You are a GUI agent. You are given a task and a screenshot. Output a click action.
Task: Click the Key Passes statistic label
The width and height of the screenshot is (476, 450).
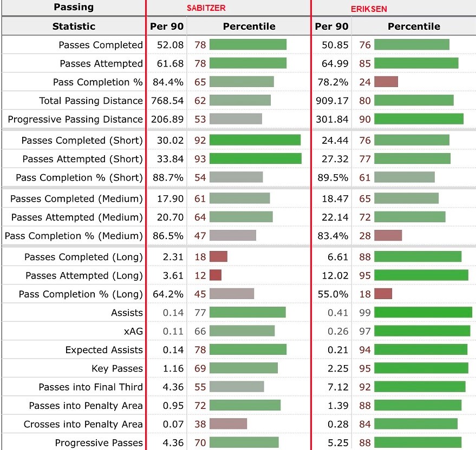click(117, 368)
